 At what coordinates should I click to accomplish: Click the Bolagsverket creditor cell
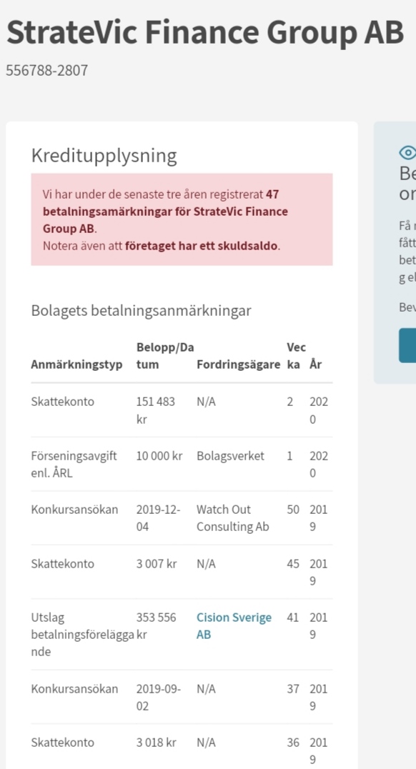(231, 456)
